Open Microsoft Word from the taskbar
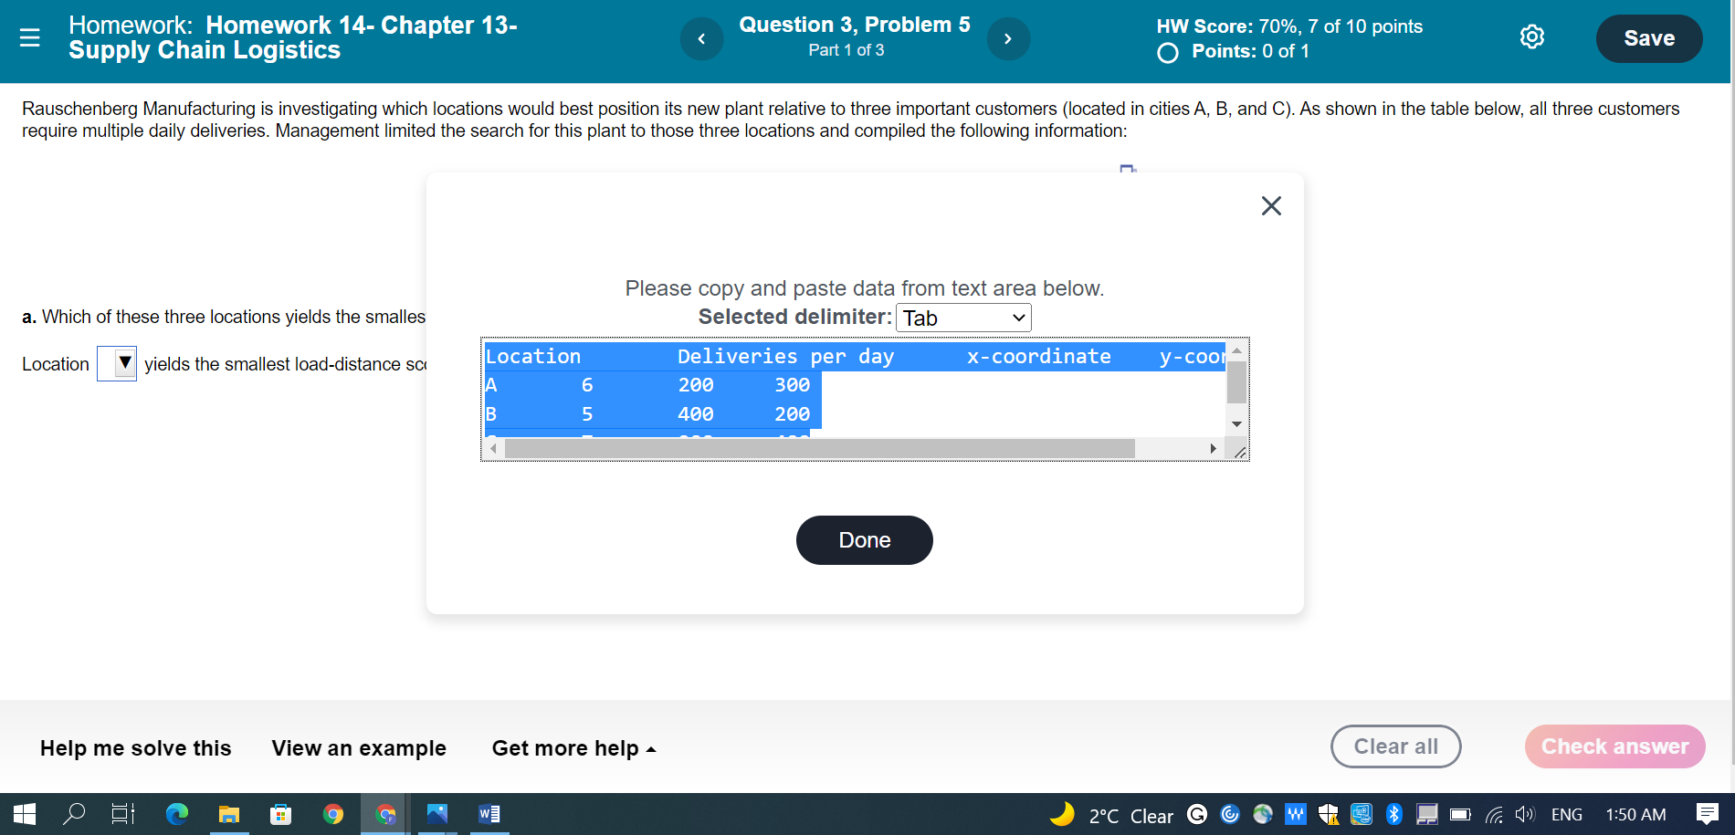Viewport: 1735px width, 835px height. (489, 814)
